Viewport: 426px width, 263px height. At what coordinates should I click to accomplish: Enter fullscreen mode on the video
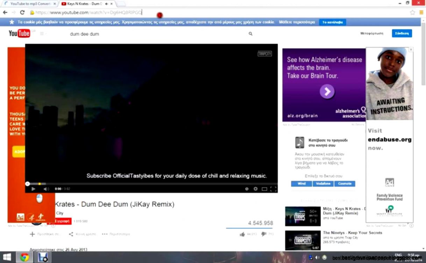pos(273,189)
